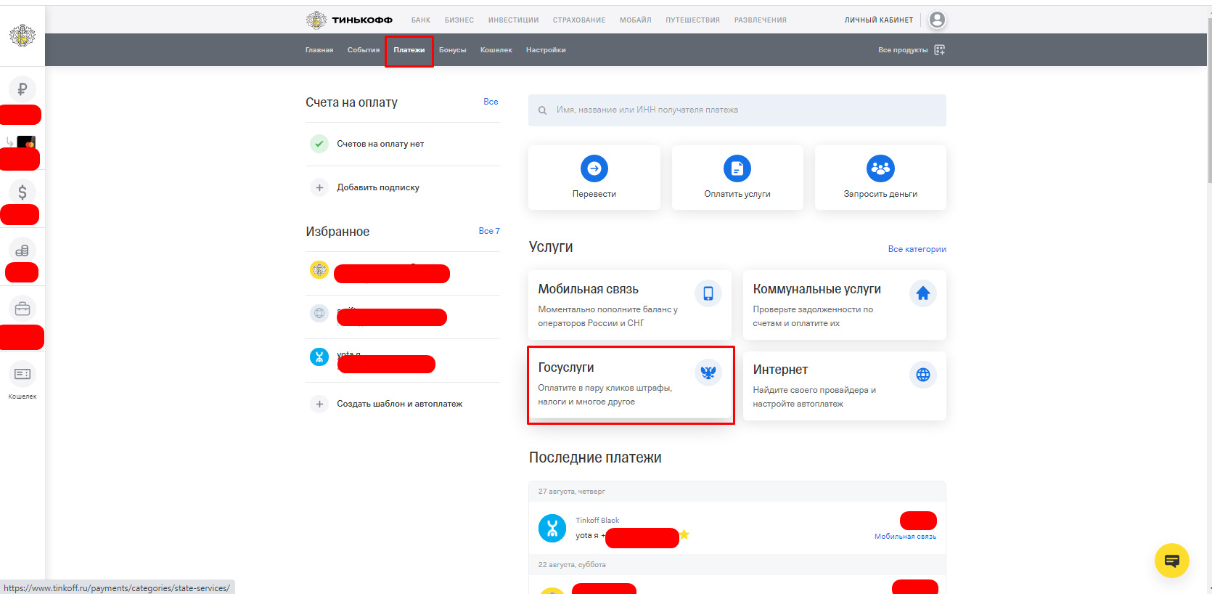The height and width of the screenshot is (594, 1212).
Task: Click the Tinkoff Black label in recent payment
Action: coord(597,521)
